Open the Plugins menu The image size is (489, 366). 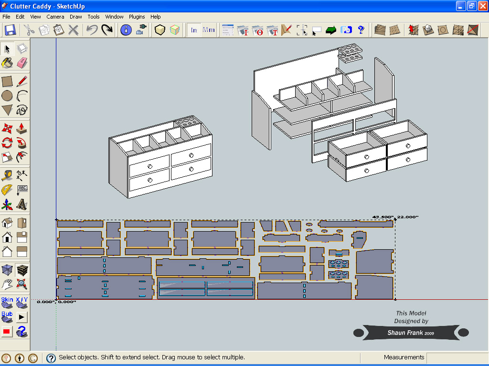(x=137, y=17)
